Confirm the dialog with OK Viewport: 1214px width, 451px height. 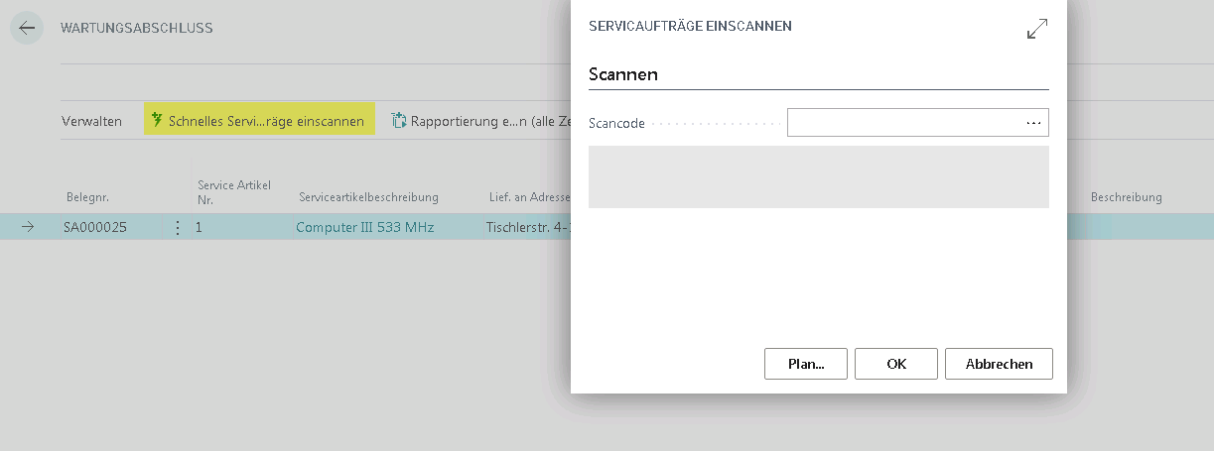pos(896,364)
